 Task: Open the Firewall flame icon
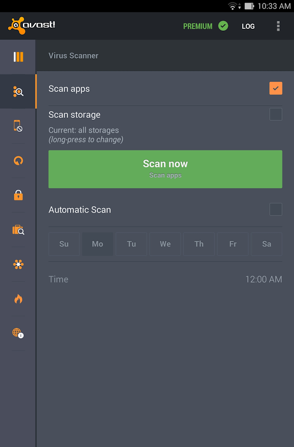click(x=18, y=298)
